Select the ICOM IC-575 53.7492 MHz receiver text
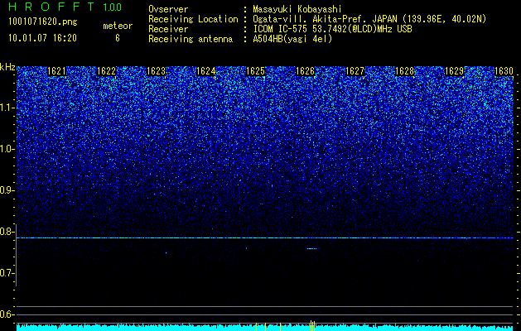Screen dimensions: 521x331 (332, 29)
